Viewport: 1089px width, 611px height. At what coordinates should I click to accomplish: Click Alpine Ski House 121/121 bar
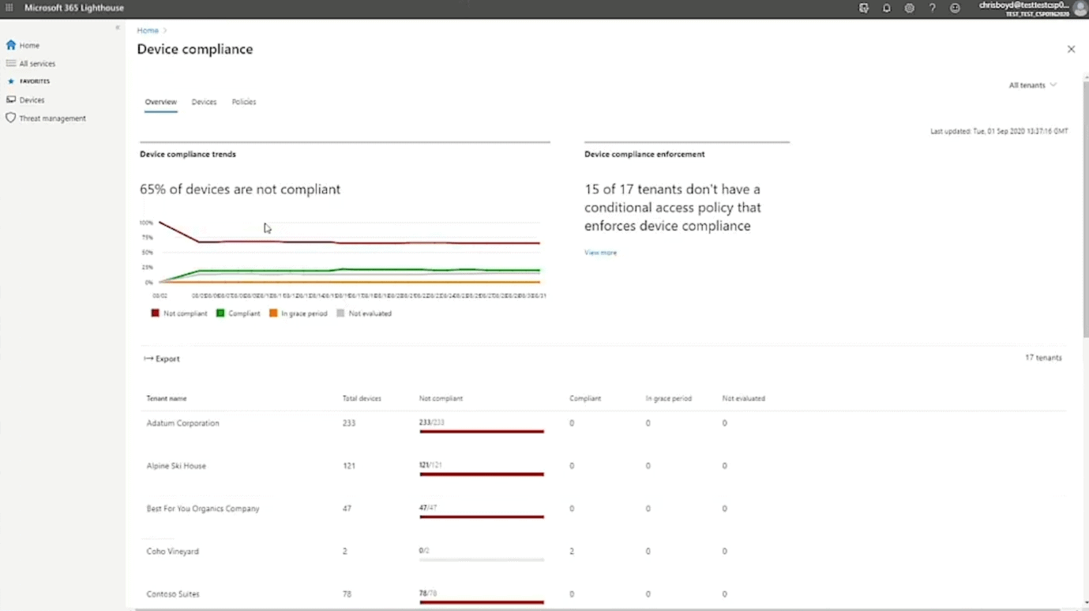click(x=482, y=474)
